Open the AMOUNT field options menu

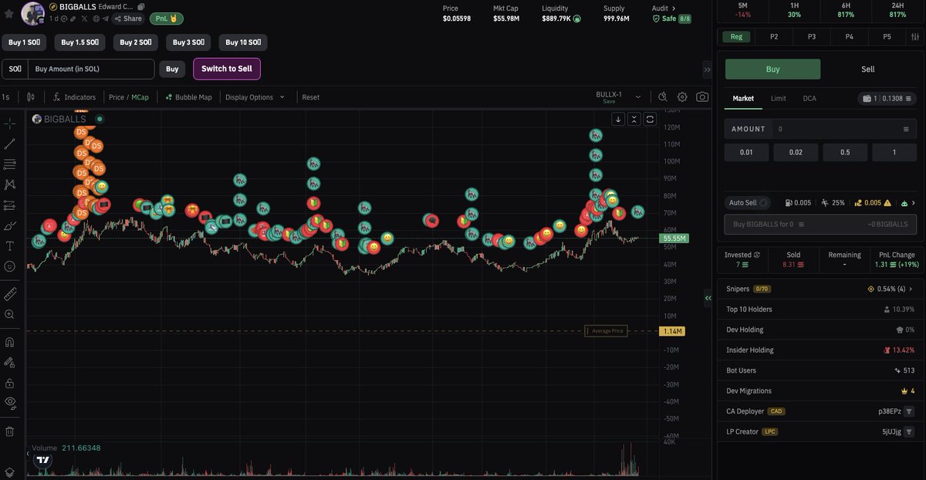(906, 129)
